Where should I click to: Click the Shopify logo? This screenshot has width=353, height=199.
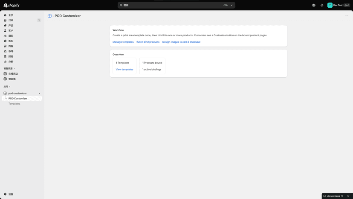click(x=12, y=5)
